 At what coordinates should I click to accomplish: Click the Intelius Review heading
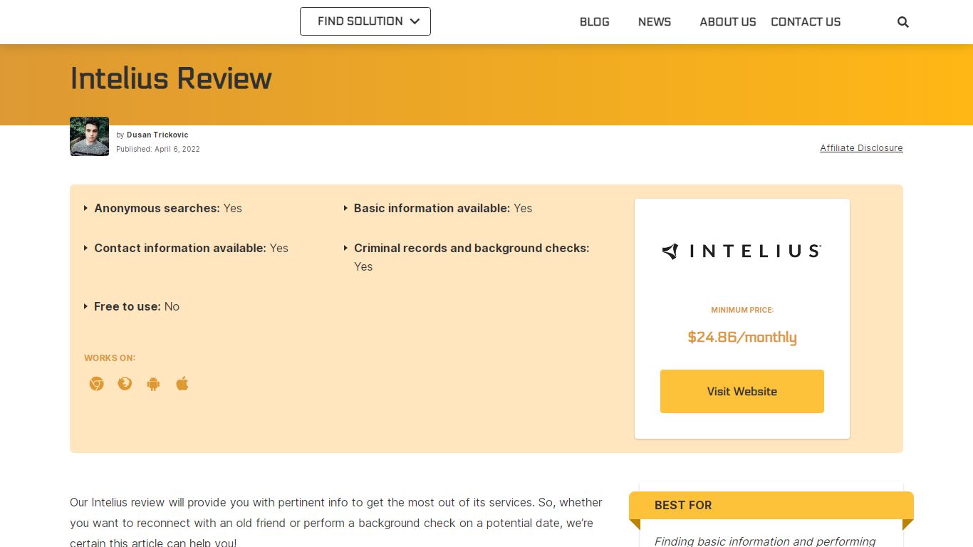tap(171, 78)
